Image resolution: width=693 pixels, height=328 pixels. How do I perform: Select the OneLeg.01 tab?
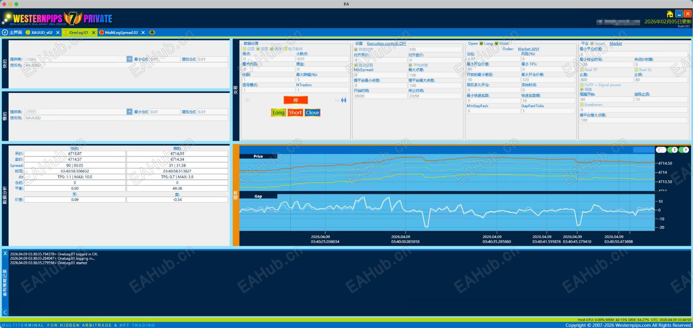point(78,32)
